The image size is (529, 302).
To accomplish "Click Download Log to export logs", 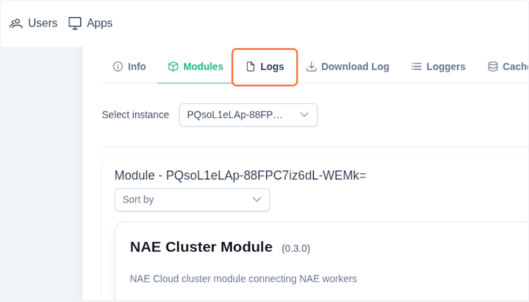I will pos(355,66).
